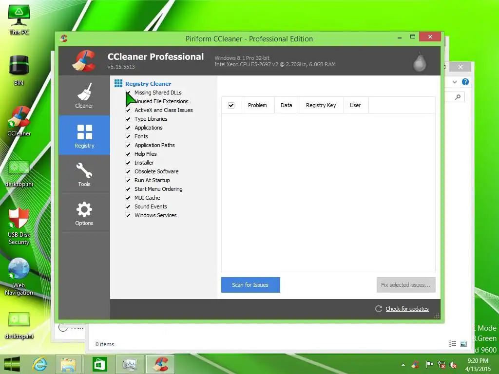Click Fix selected issues button

(x=406, y=285)
